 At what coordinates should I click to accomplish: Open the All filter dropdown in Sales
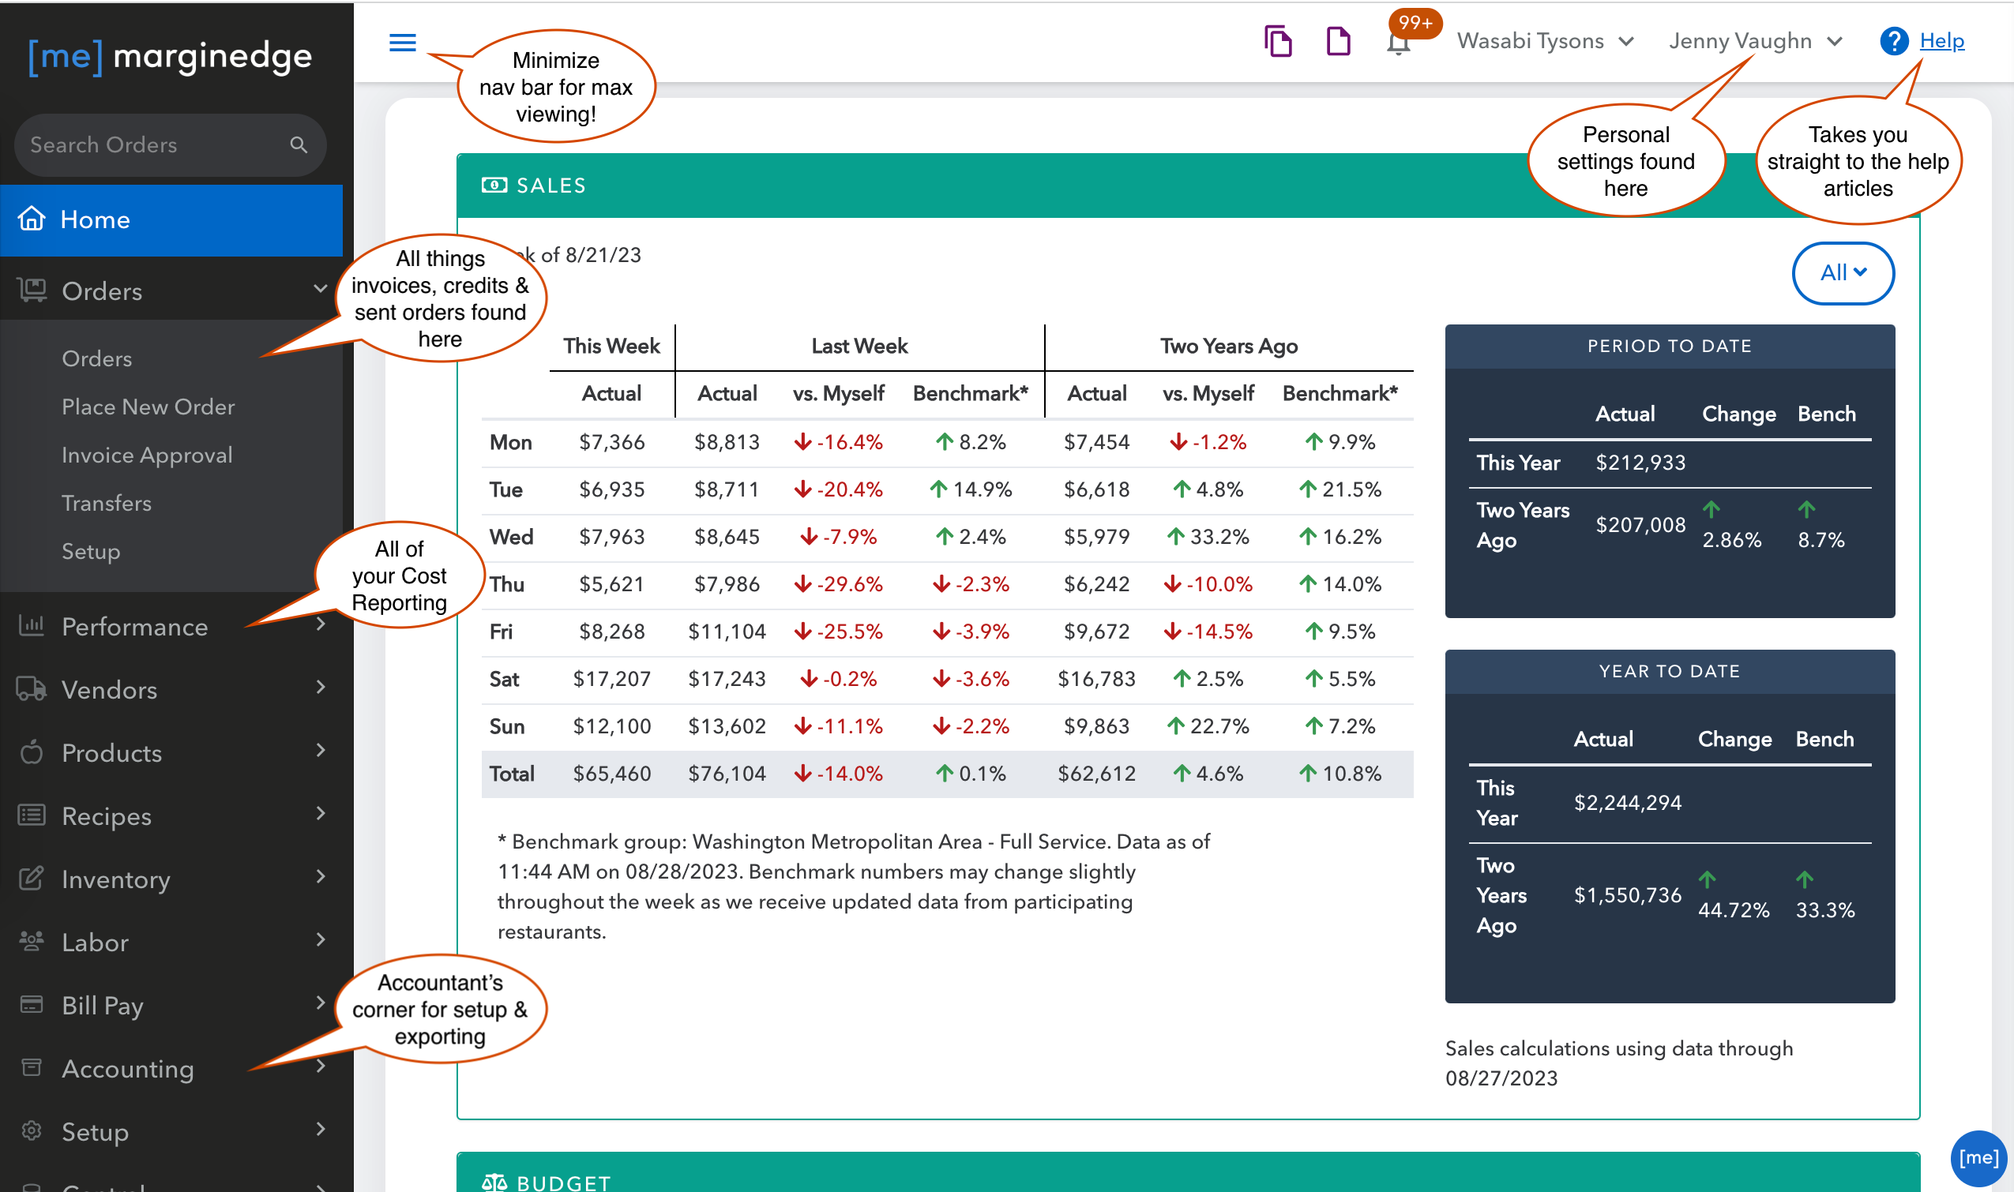point(1842,273)
